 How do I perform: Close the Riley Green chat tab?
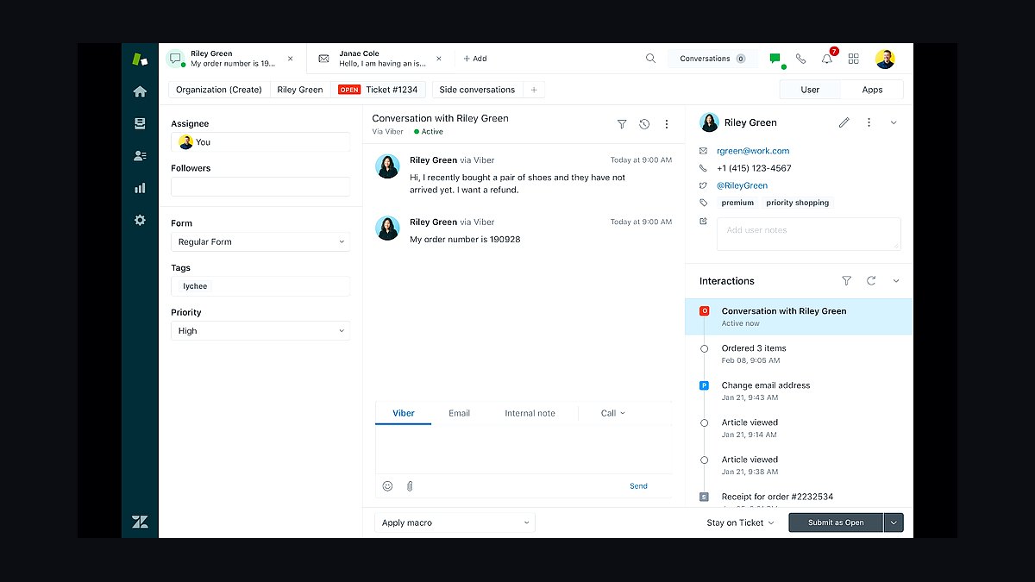(291, 59)
